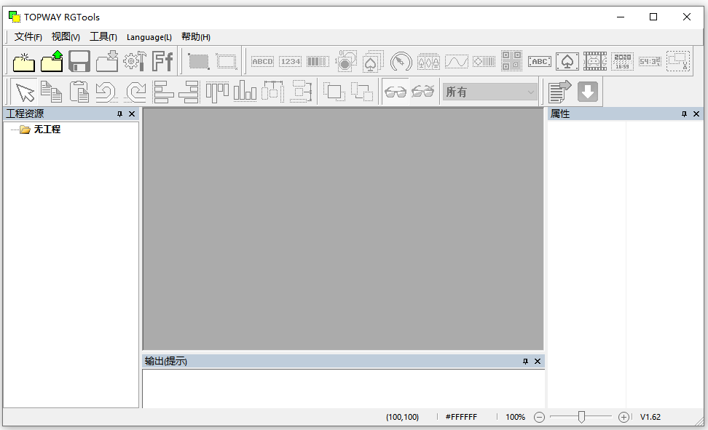Click the solid filled rectangle icon

tap(199, 61)
